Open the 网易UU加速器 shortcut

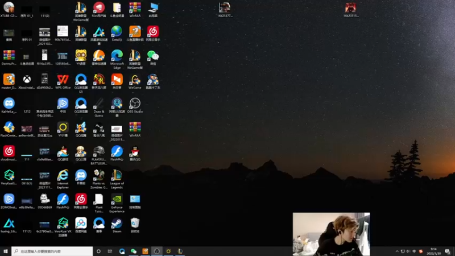click(117, 107)
